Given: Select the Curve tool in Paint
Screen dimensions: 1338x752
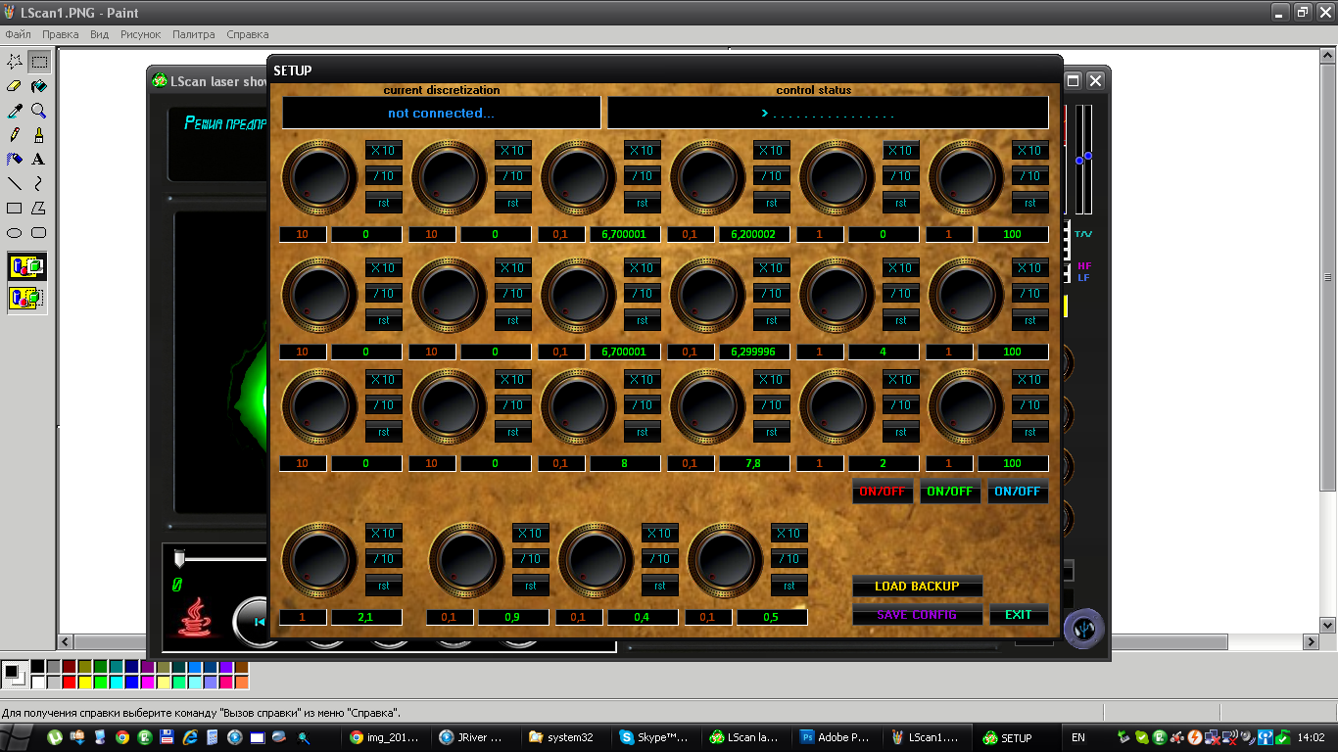Looking at the screenshot, I should click(39, 184).
